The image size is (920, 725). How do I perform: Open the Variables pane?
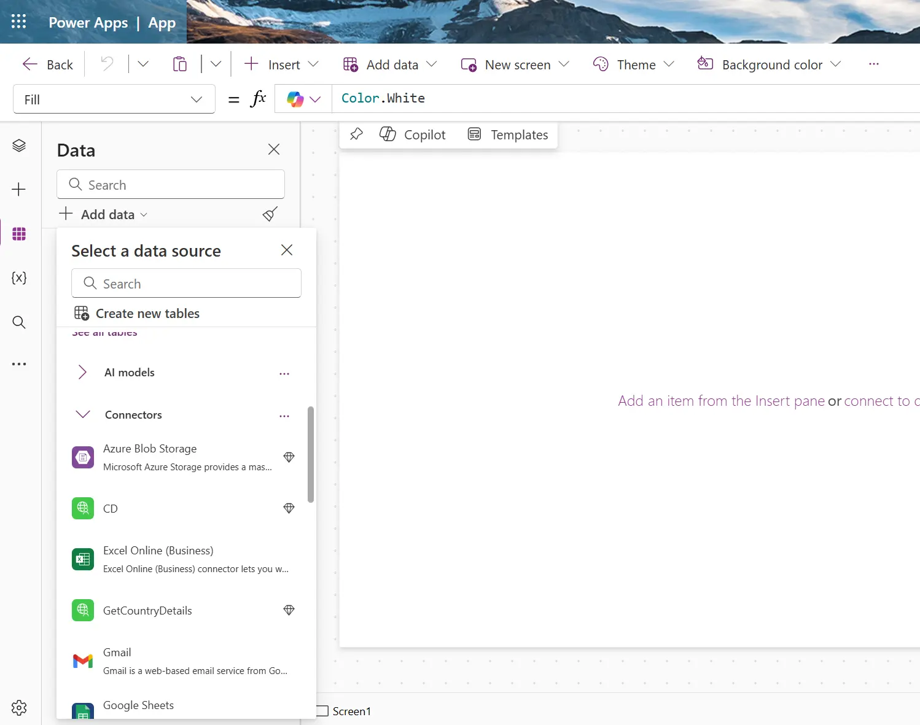click(19, 278)
